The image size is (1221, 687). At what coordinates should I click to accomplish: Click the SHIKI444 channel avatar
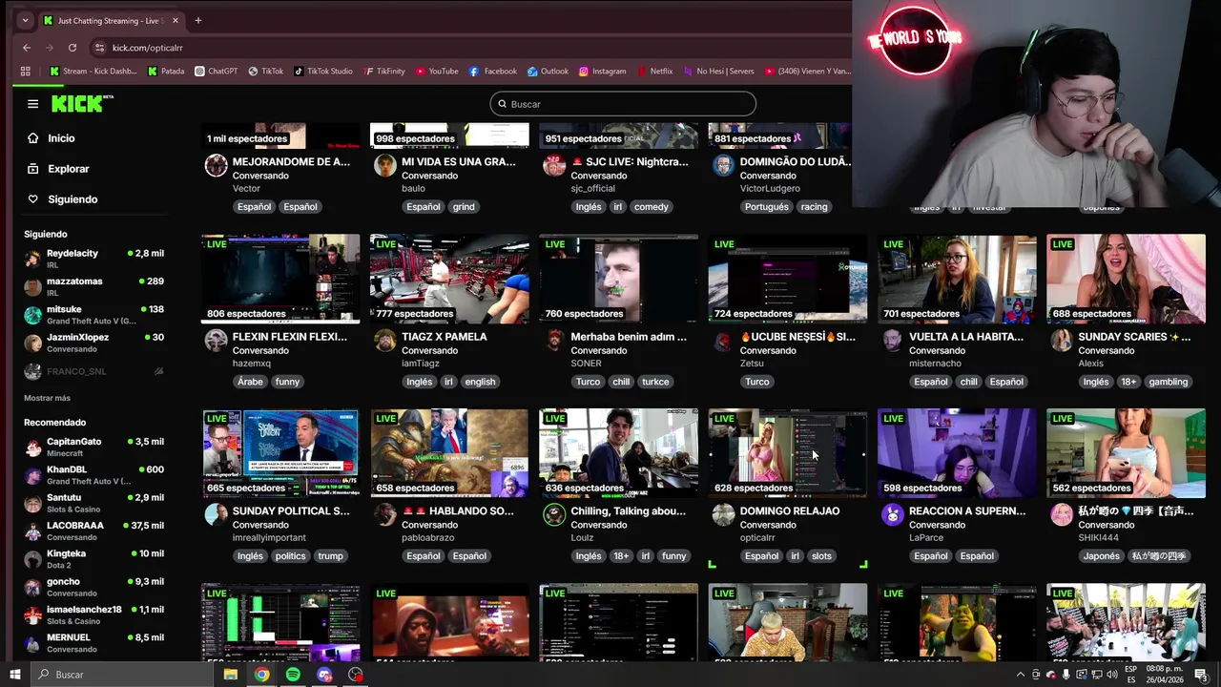pos(1062,515)
